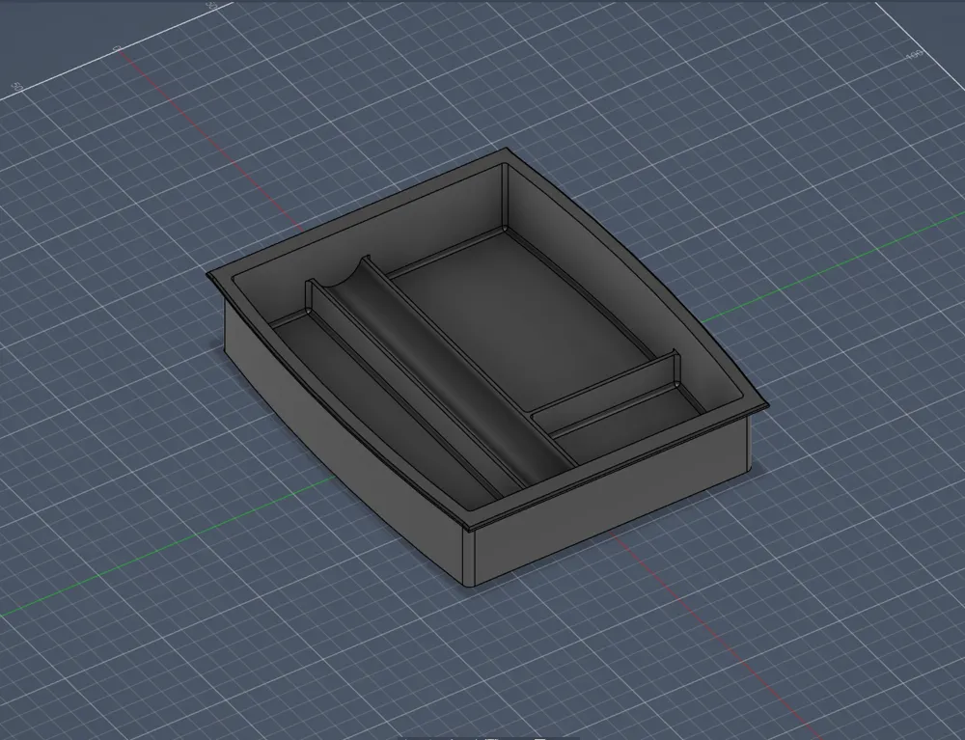Click the grid axis label "0"
Viewport: 965px width, 740px height.
coord(117,48)
